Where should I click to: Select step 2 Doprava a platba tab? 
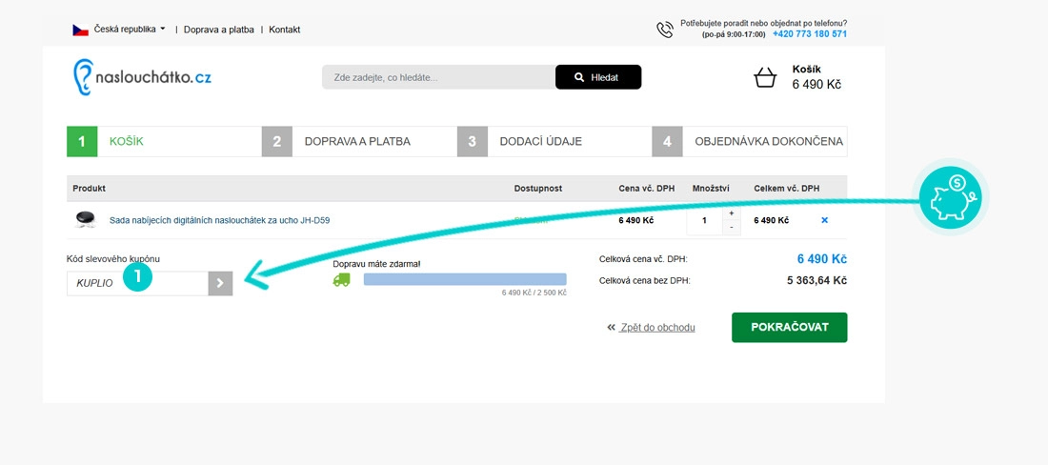coord(359,142)
